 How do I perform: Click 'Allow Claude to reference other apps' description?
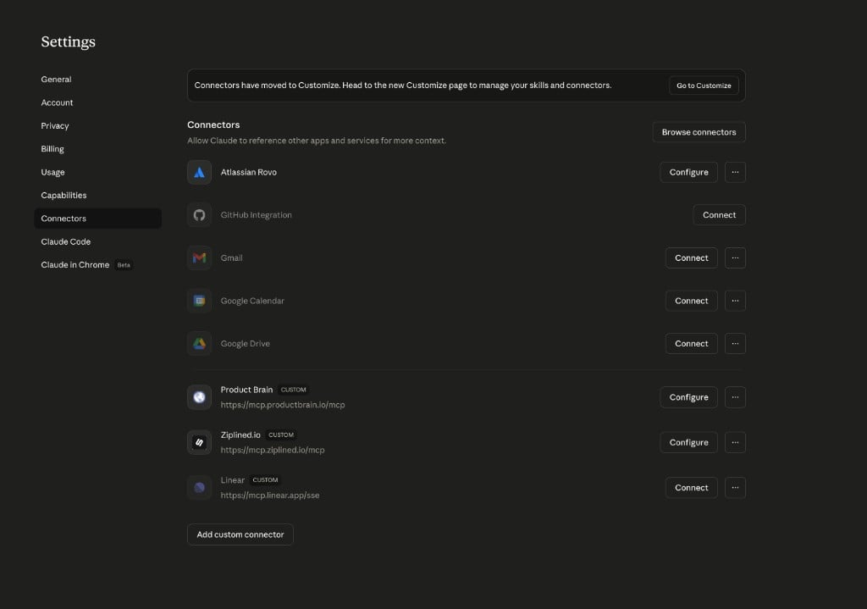coord(317,141)
